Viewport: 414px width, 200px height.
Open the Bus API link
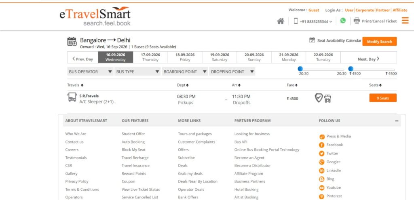pyautogui.click(x=241, y=142)
